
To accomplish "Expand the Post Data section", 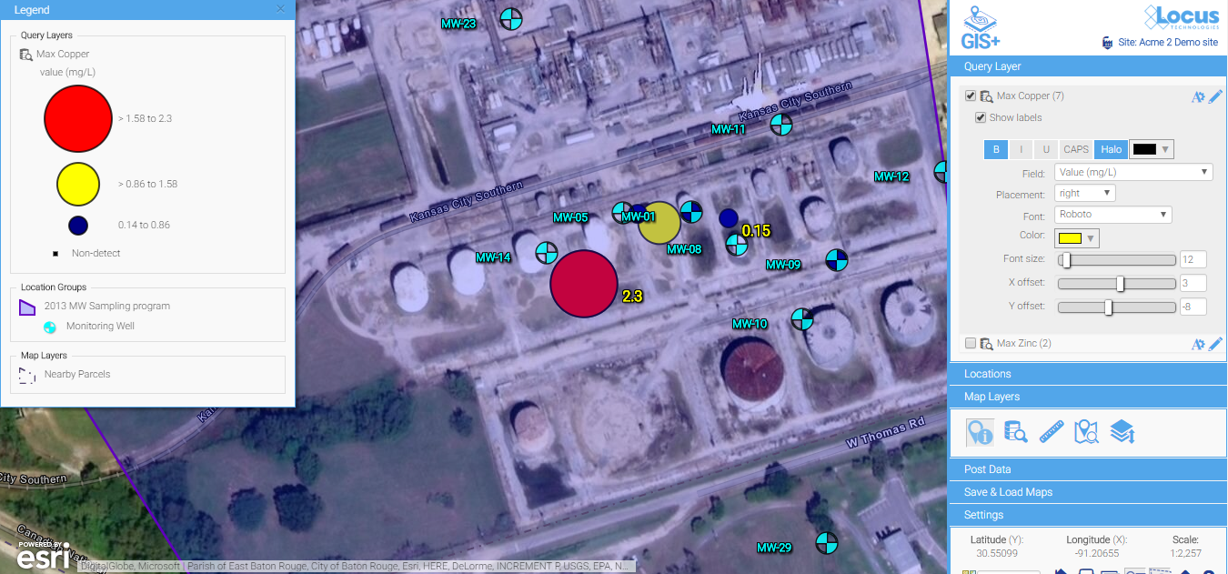I will pos(1088,469).
